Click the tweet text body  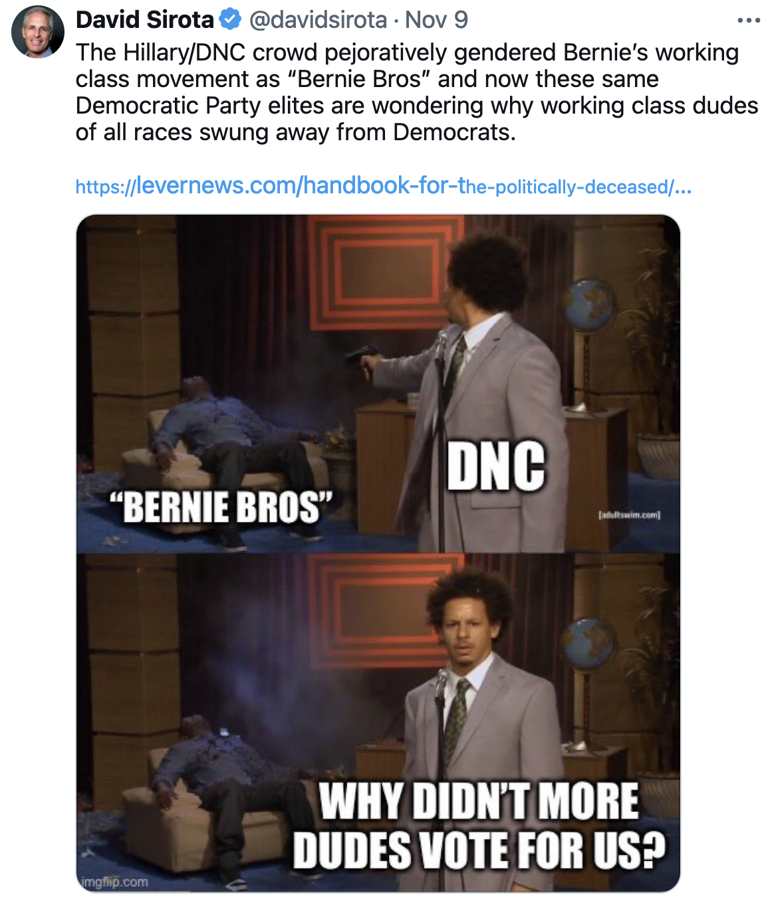click(x=417, y=92)
